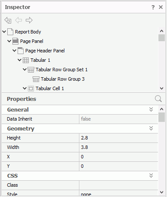The height and width of the screenshot is (197, 167).
Task: Collapse the Tabular Cell 1 node
Action: pyautogui.click(x=25, y=88)
